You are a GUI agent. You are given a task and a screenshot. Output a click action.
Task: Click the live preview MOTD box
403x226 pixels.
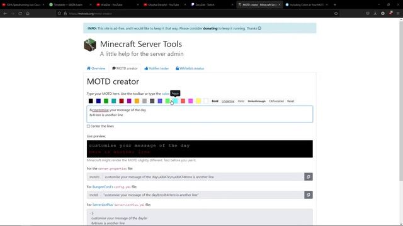tap(200, 149)
